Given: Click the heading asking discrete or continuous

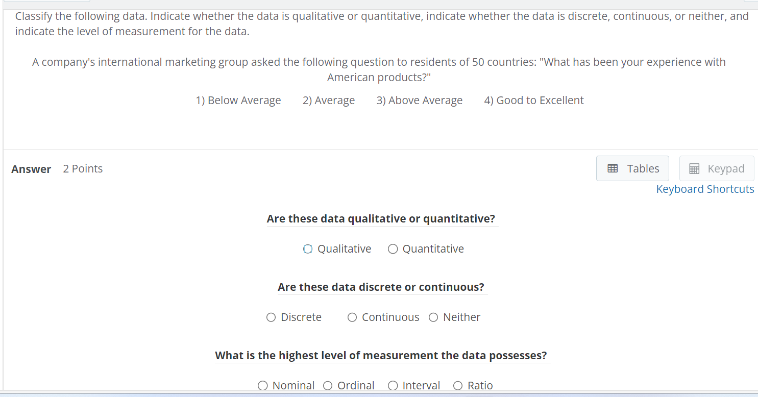Looking at the screenshot, I should tap(381, 287).
